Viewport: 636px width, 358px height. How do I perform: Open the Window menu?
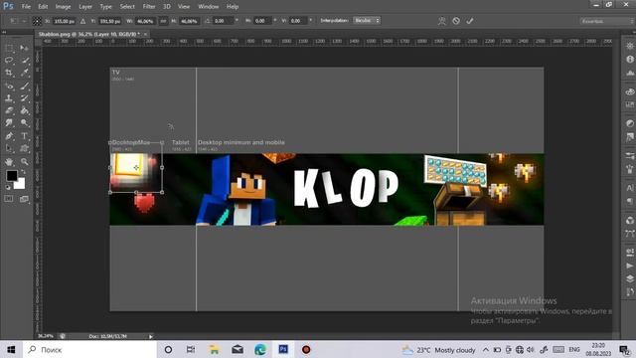208,7
